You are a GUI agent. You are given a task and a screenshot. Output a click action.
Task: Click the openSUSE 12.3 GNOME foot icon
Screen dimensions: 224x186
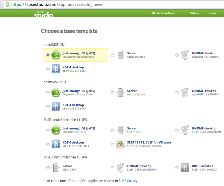pos(185,93)
